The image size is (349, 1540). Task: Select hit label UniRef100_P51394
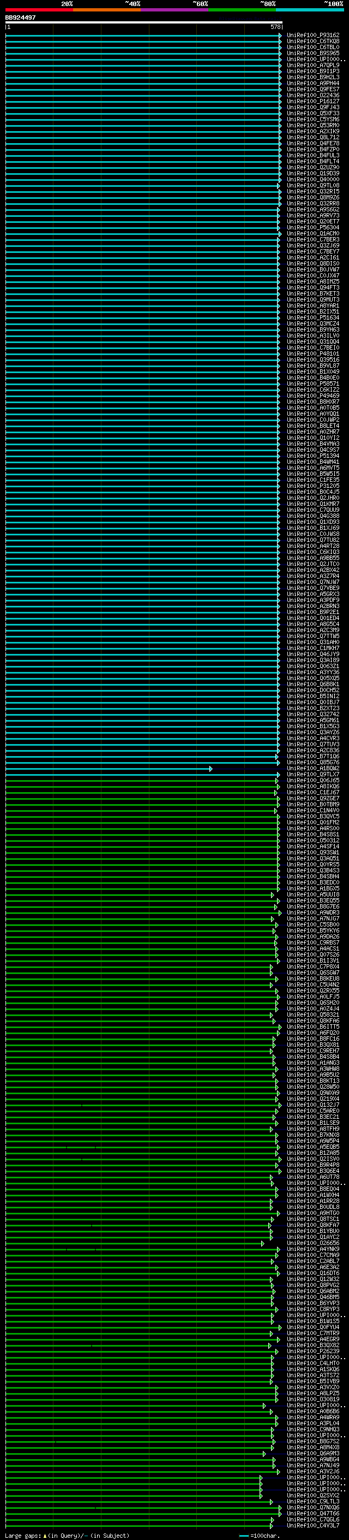(x=313, y=456)
